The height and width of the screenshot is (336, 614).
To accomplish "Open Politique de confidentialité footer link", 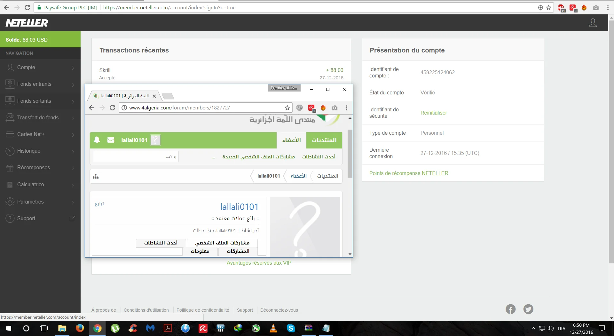I will click(x=203, y=310).
